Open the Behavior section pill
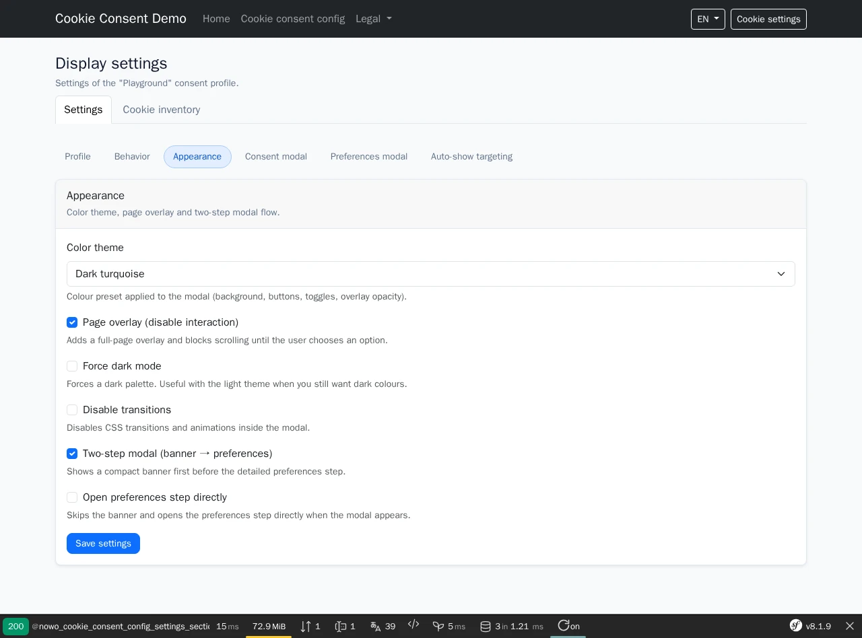The width and height of the screenshot is (862, 638). click(132, 157)
